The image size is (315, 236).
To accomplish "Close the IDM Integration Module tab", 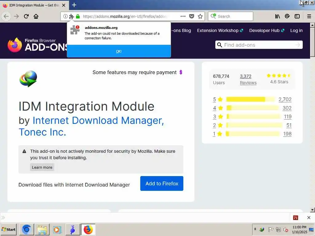I will click(64, 5).
